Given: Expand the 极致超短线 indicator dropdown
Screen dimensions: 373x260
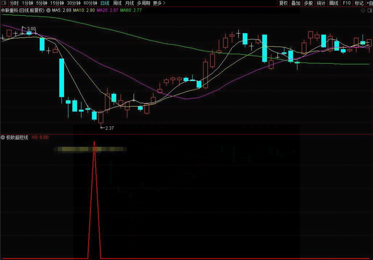Looking at the screenshot, I should click(x=3, y=137).
